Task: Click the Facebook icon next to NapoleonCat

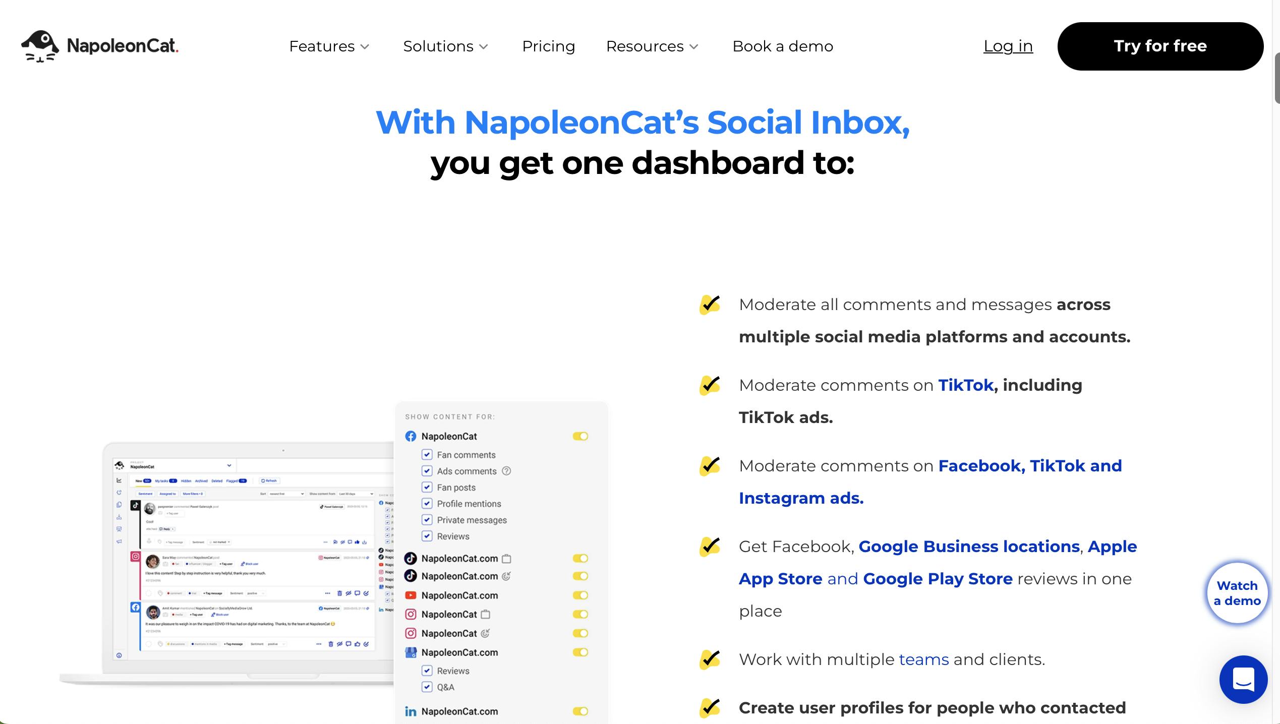Action: coord(411,436)
